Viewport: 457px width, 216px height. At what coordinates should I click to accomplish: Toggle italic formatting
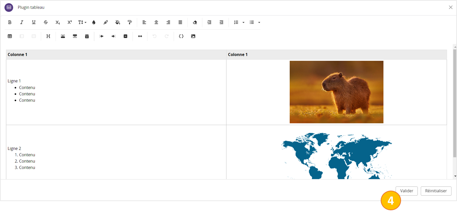tap(22, 22)
